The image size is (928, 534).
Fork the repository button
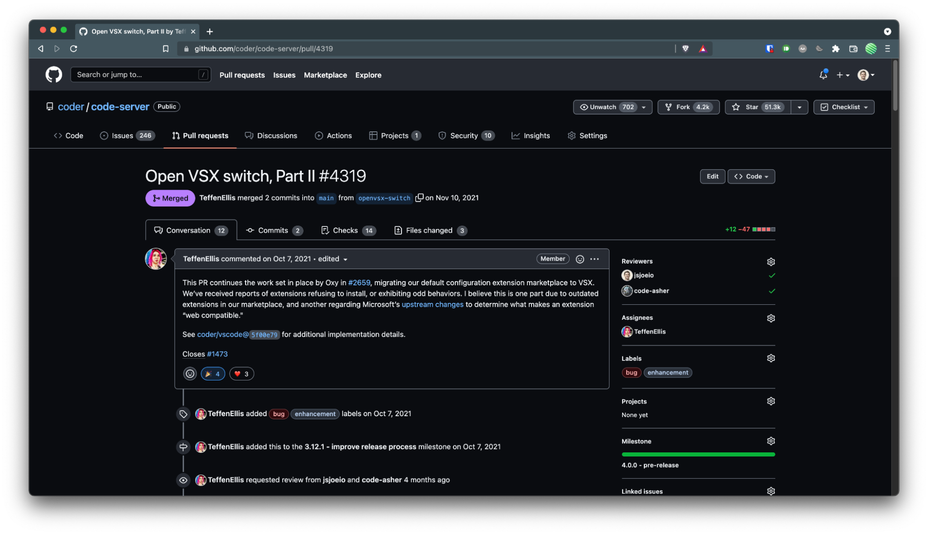pyautogui.click(x=688, y=107)
